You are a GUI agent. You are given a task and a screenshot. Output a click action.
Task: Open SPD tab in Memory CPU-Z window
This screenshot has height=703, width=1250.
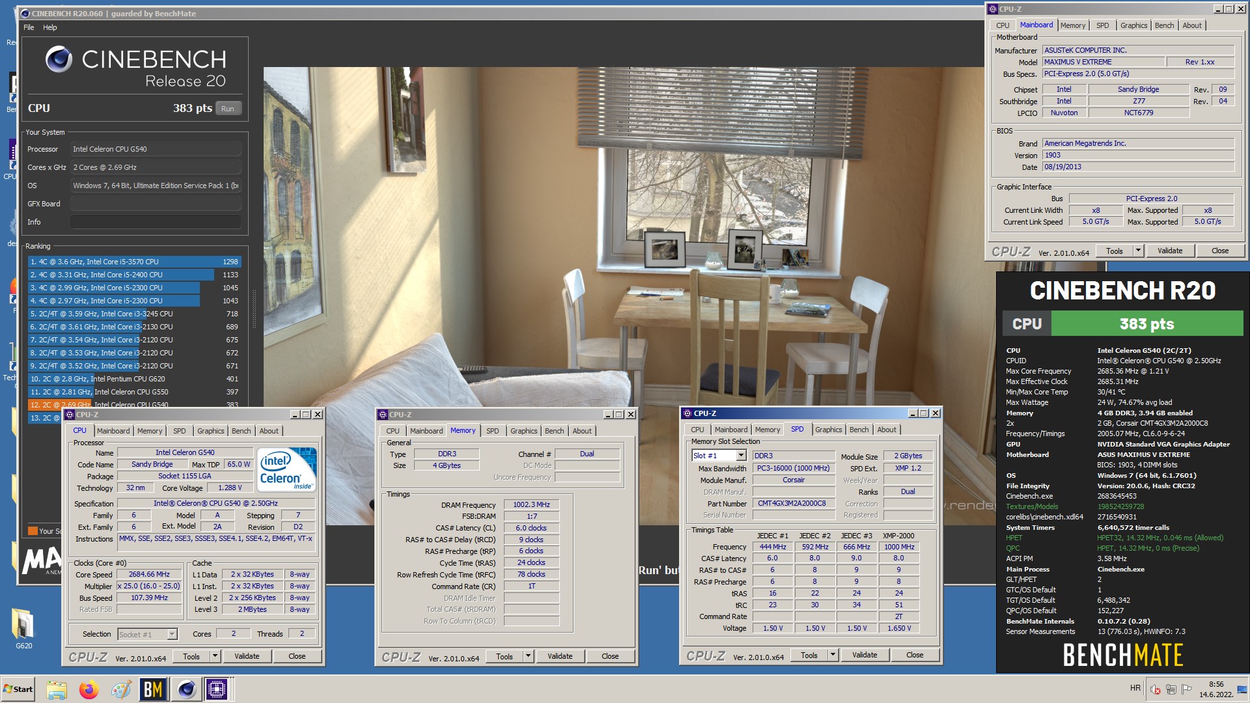click(x=492, y=431)
